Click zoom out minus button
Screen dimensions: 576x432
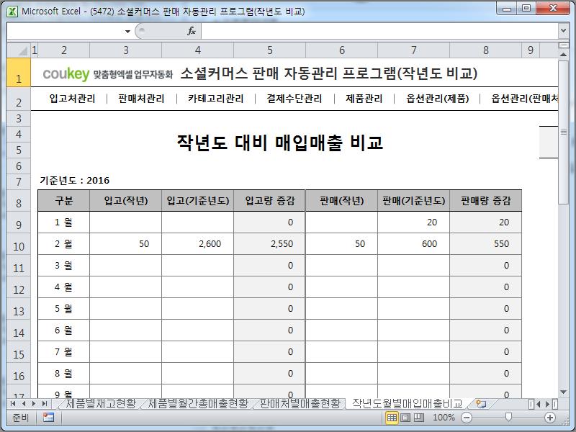click(467, 418)
